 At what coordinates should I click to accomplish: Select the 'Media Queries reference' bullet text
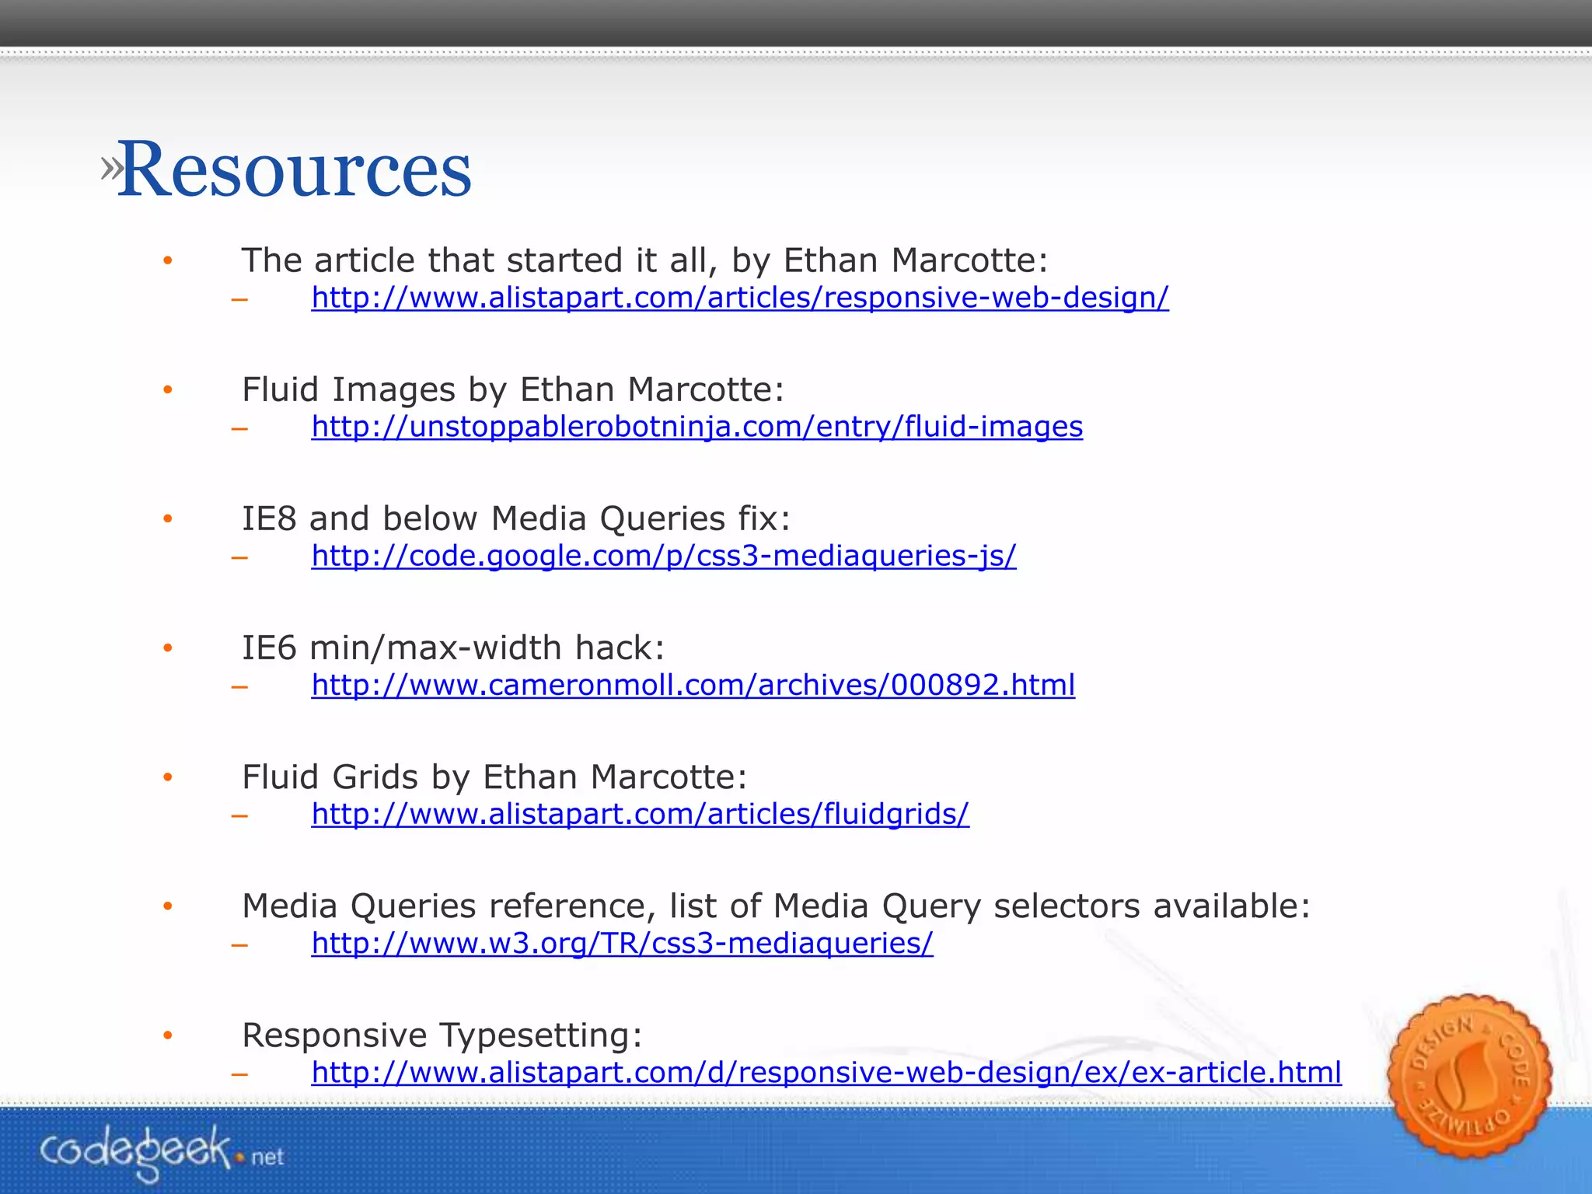[776, 906]
